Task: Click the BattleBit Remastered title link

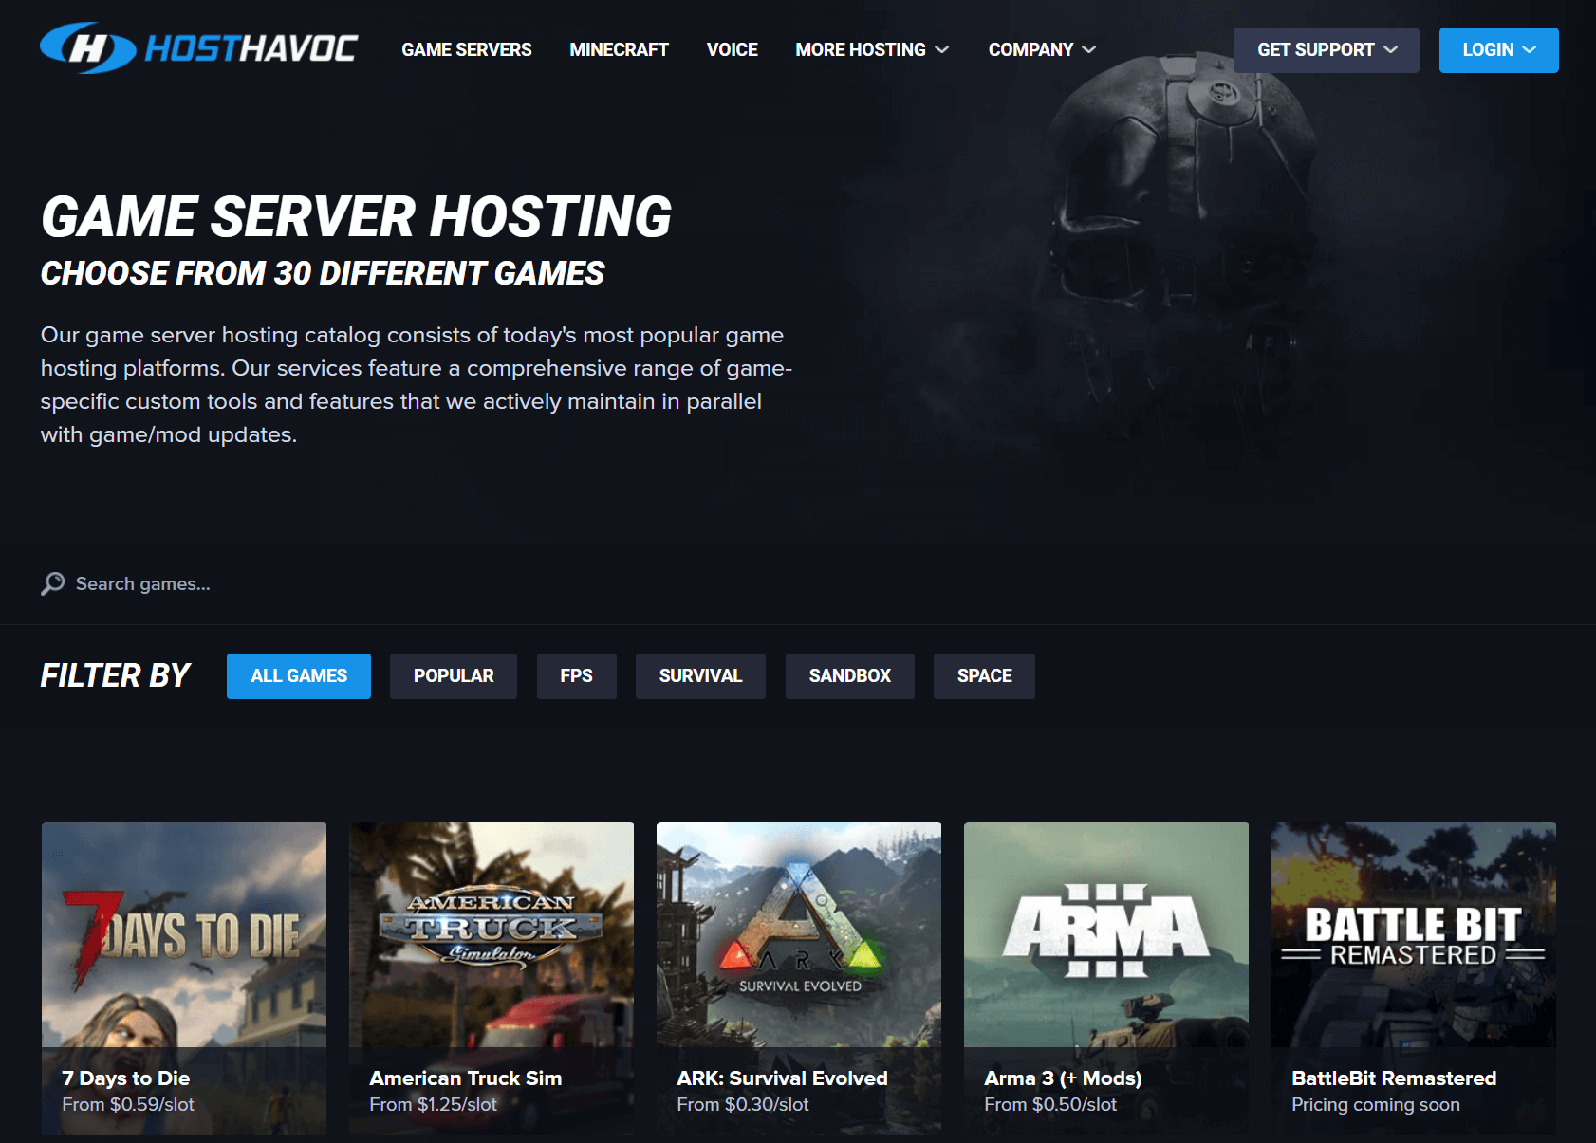Action: point(1394,1078)
